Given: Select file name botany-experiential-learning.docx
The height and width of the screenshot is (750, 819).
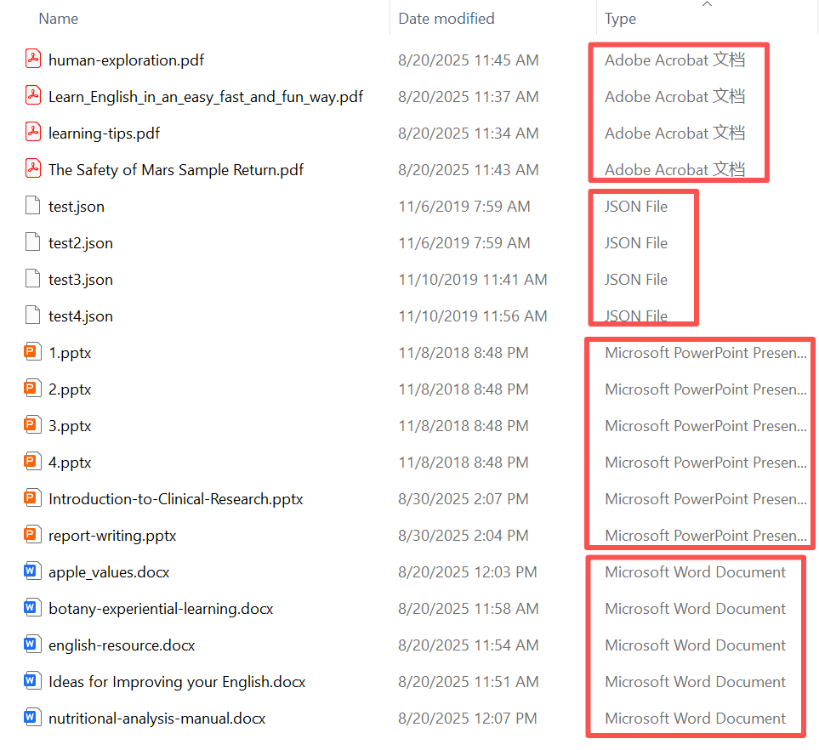Looking at the screenshot, I should coord(161,609).
